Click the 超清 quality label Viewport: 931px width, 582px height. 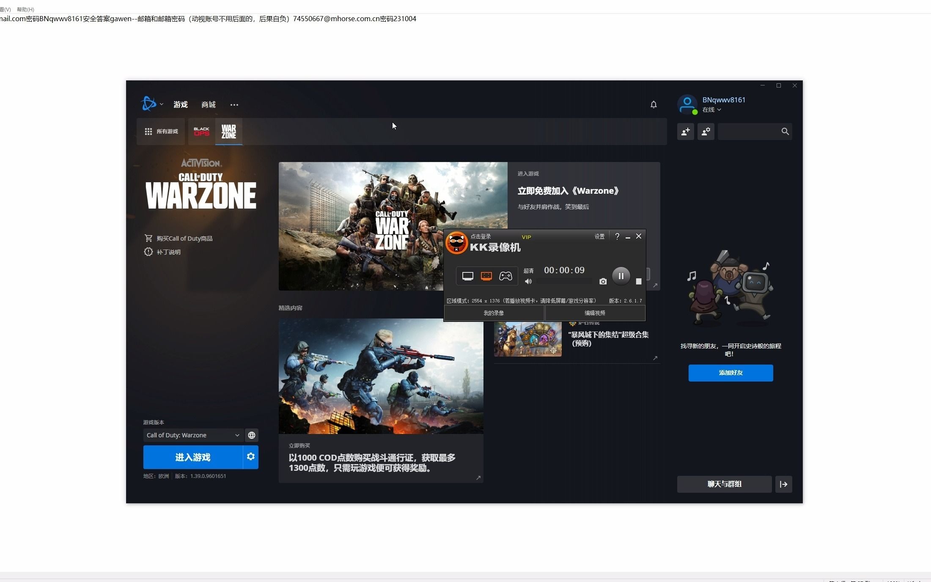pyautogui.click(x=528, y=271)
